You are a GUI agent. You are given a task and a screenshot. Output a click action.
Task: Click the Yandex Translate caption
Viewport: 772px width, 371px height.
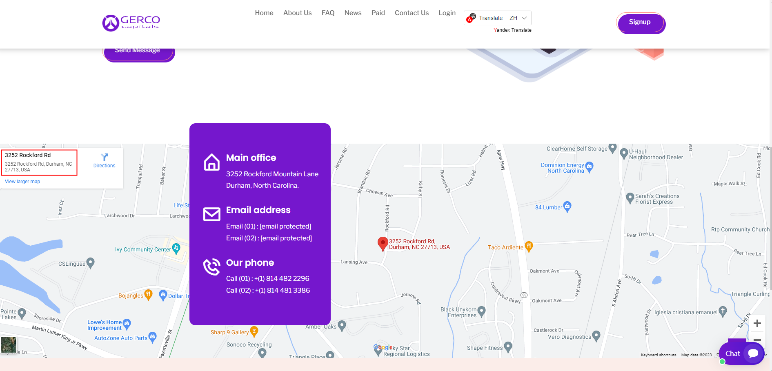(x=512, y=30)
